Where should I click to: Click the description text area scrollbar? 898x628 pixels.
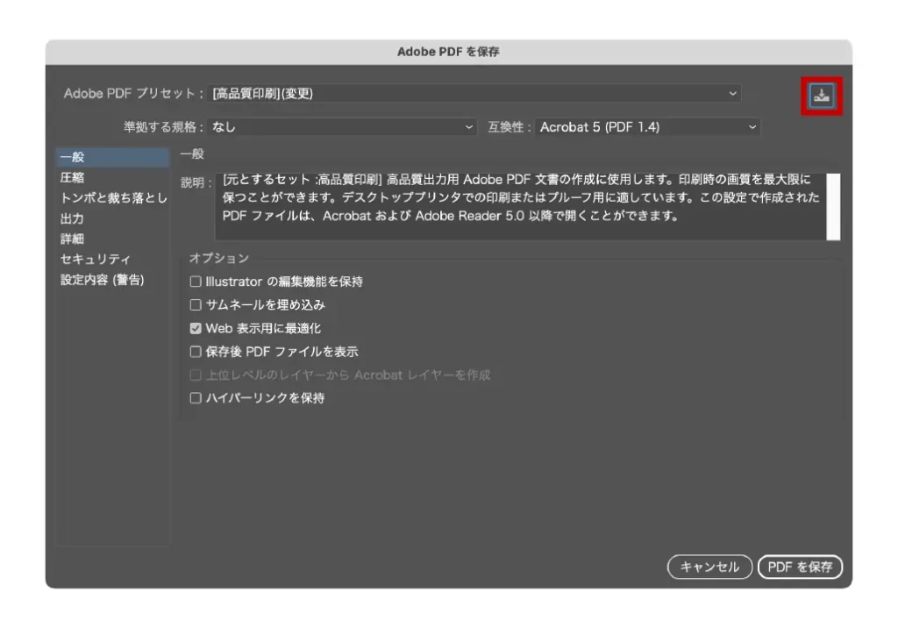(x=834, y=206)
